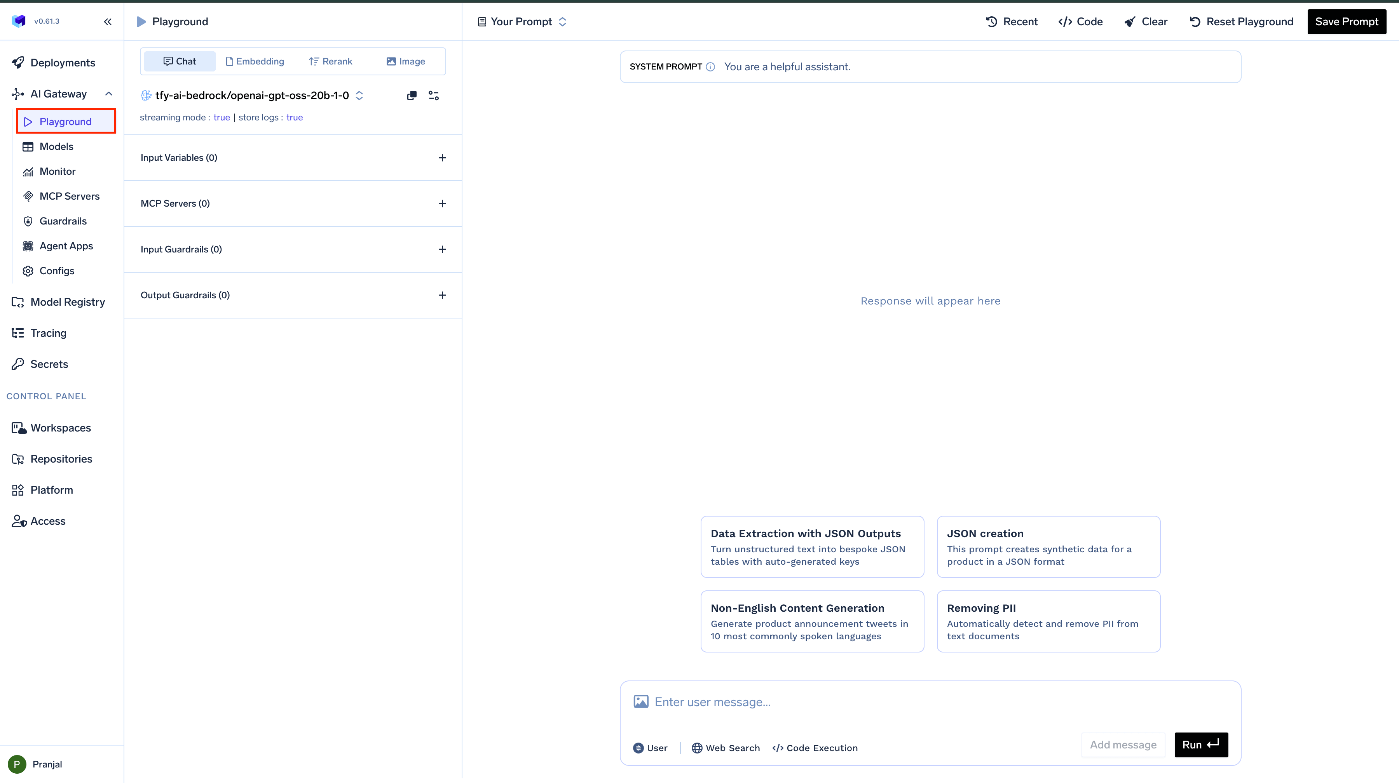Open Recent prompts history
Image resolution: width=1399 pixels, height=783 pixels.
pyautogui.click(x=1012, y=22)
